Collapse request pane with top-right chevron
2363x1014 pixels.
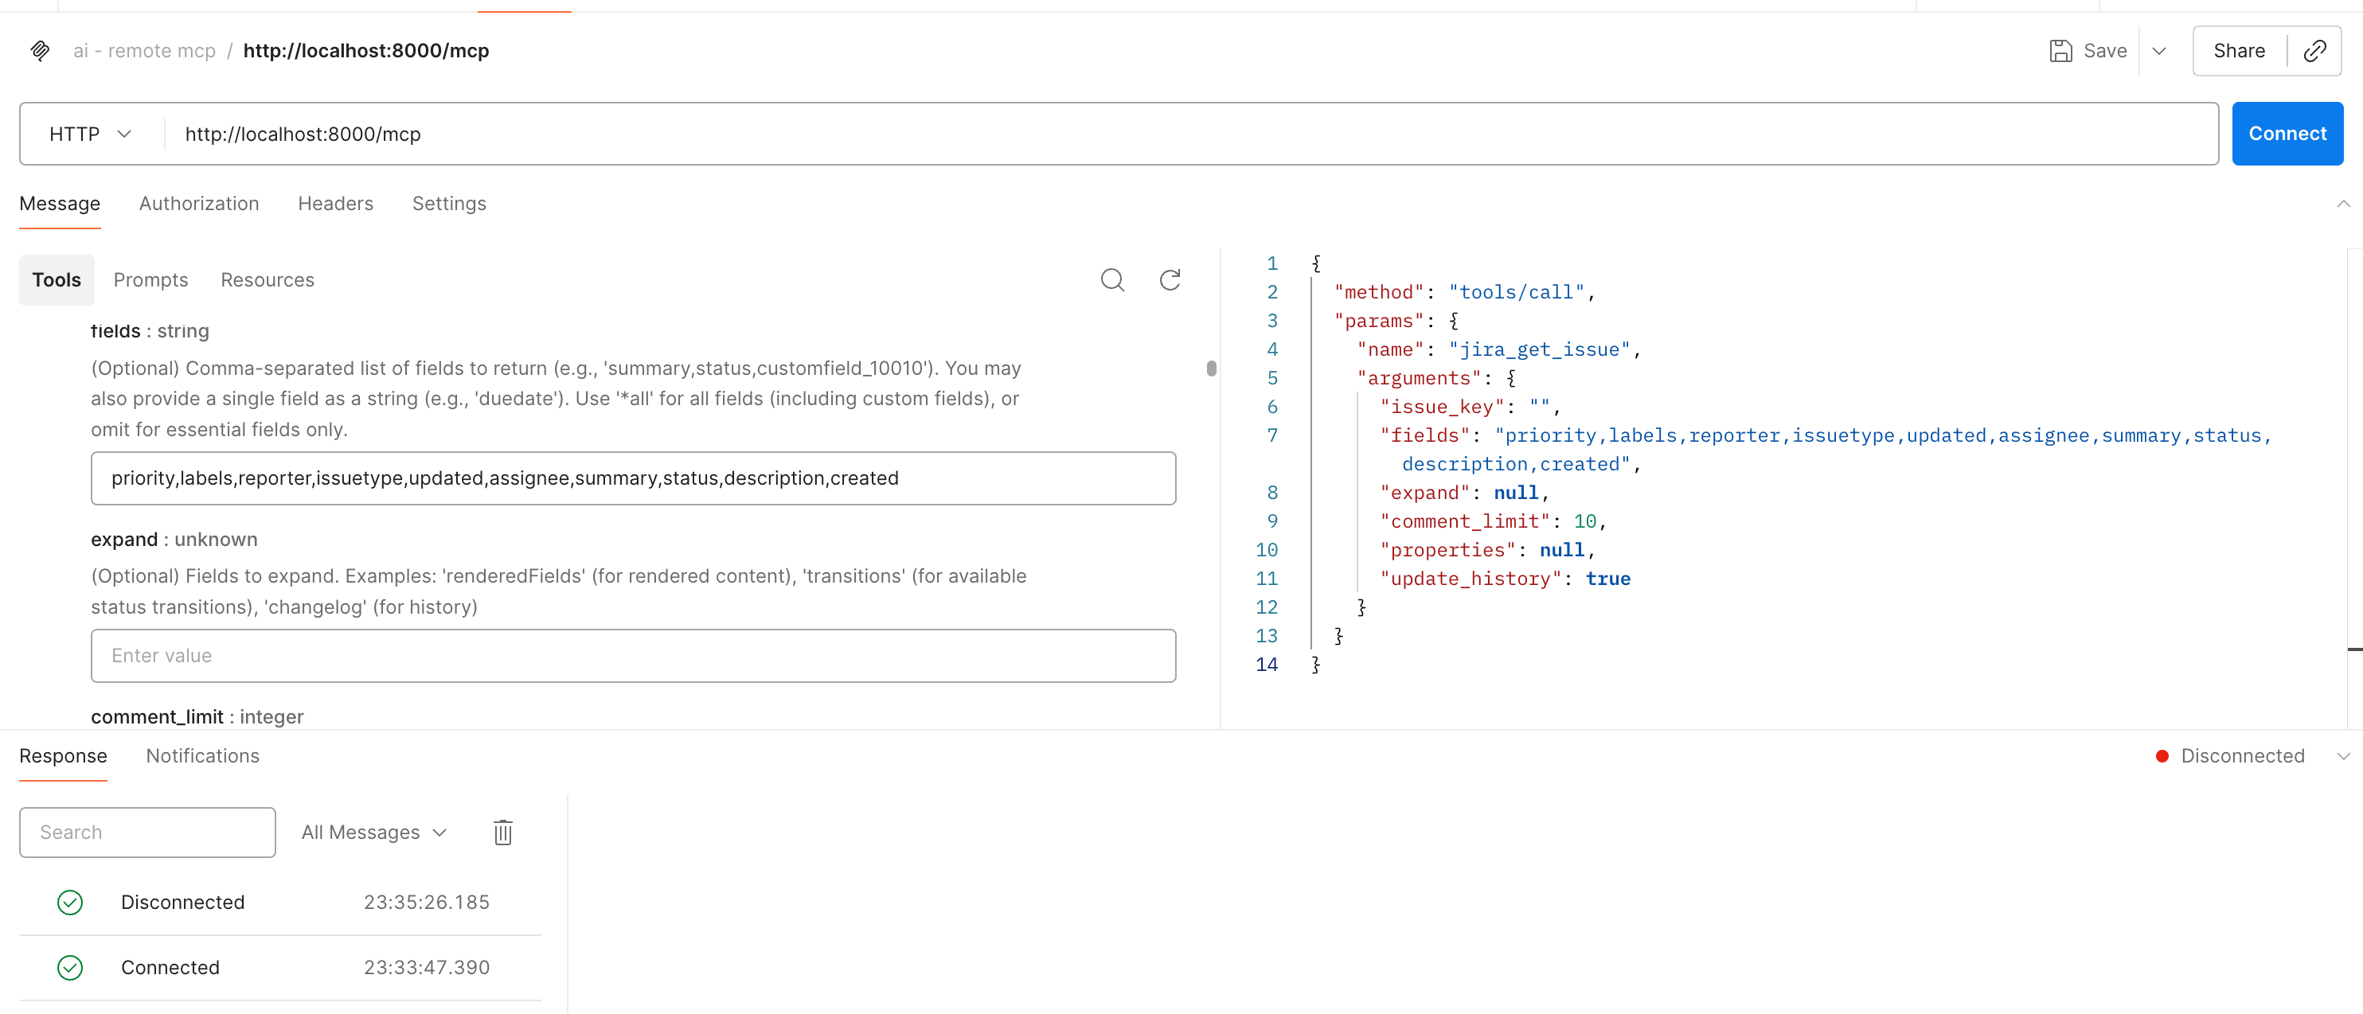click(x=2343, y=204)
